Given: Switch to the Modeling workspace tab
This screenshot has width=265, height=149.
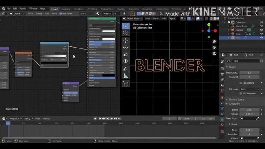Looking at the screenshot, I should [x=66, y=9].
